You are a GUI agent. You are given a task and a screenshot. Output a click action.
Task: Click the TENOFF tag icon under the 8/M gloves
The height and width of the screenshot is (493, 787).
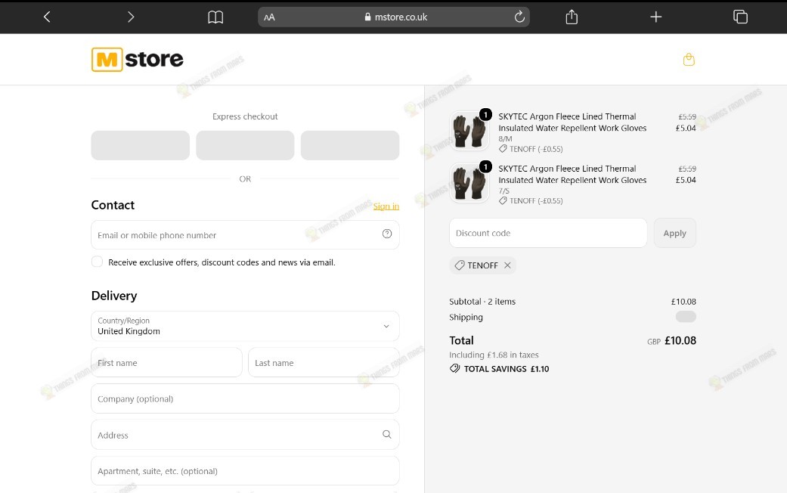(x=503, y=149)
